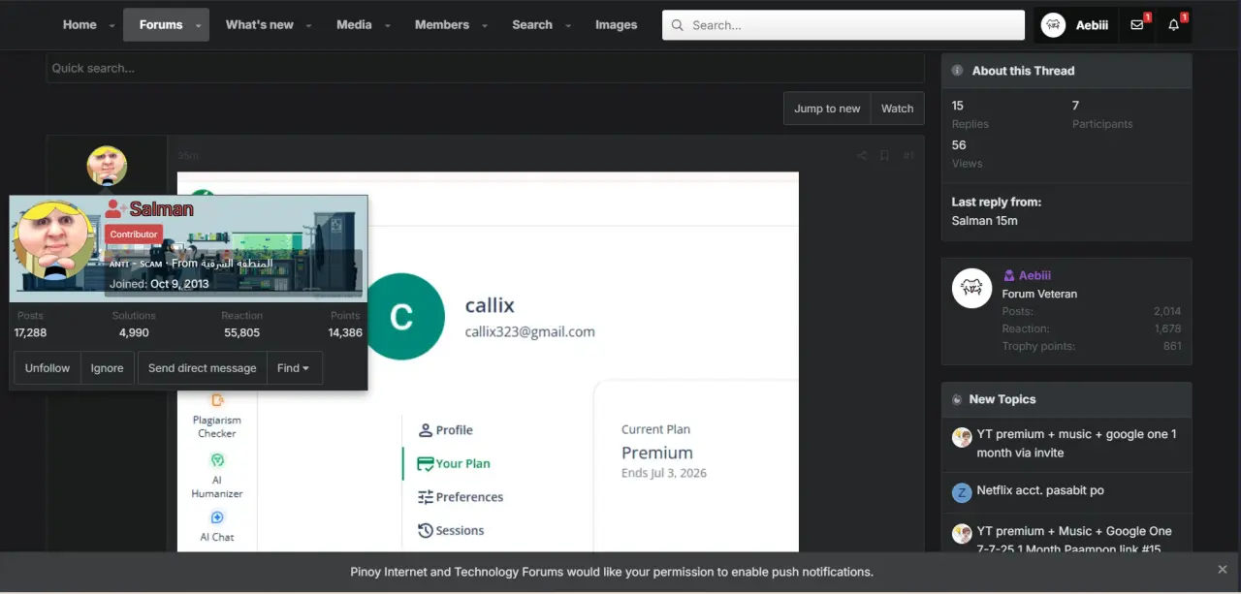The height and width of the screenshot is (594, 1241).
Task: Dismiss the push notification banner
Action: (1223, 570)
